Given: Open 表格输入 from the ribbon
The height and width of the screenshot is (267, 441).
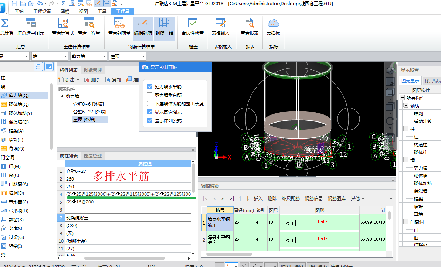Looking at the screenshot, I should pyautogui.click(x=220, y=27).
